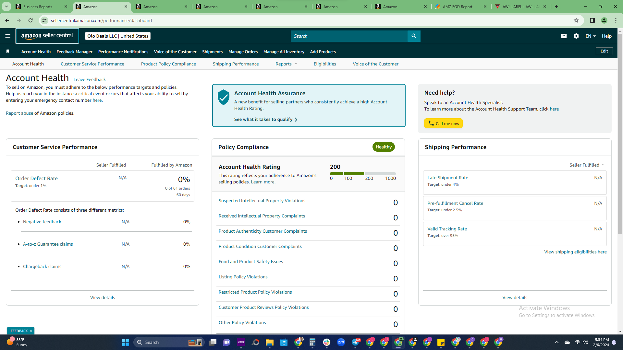Open Help in the header
The width and height of the screenshot is (623, 350).
pyautogui.click(x=607, y=36)
